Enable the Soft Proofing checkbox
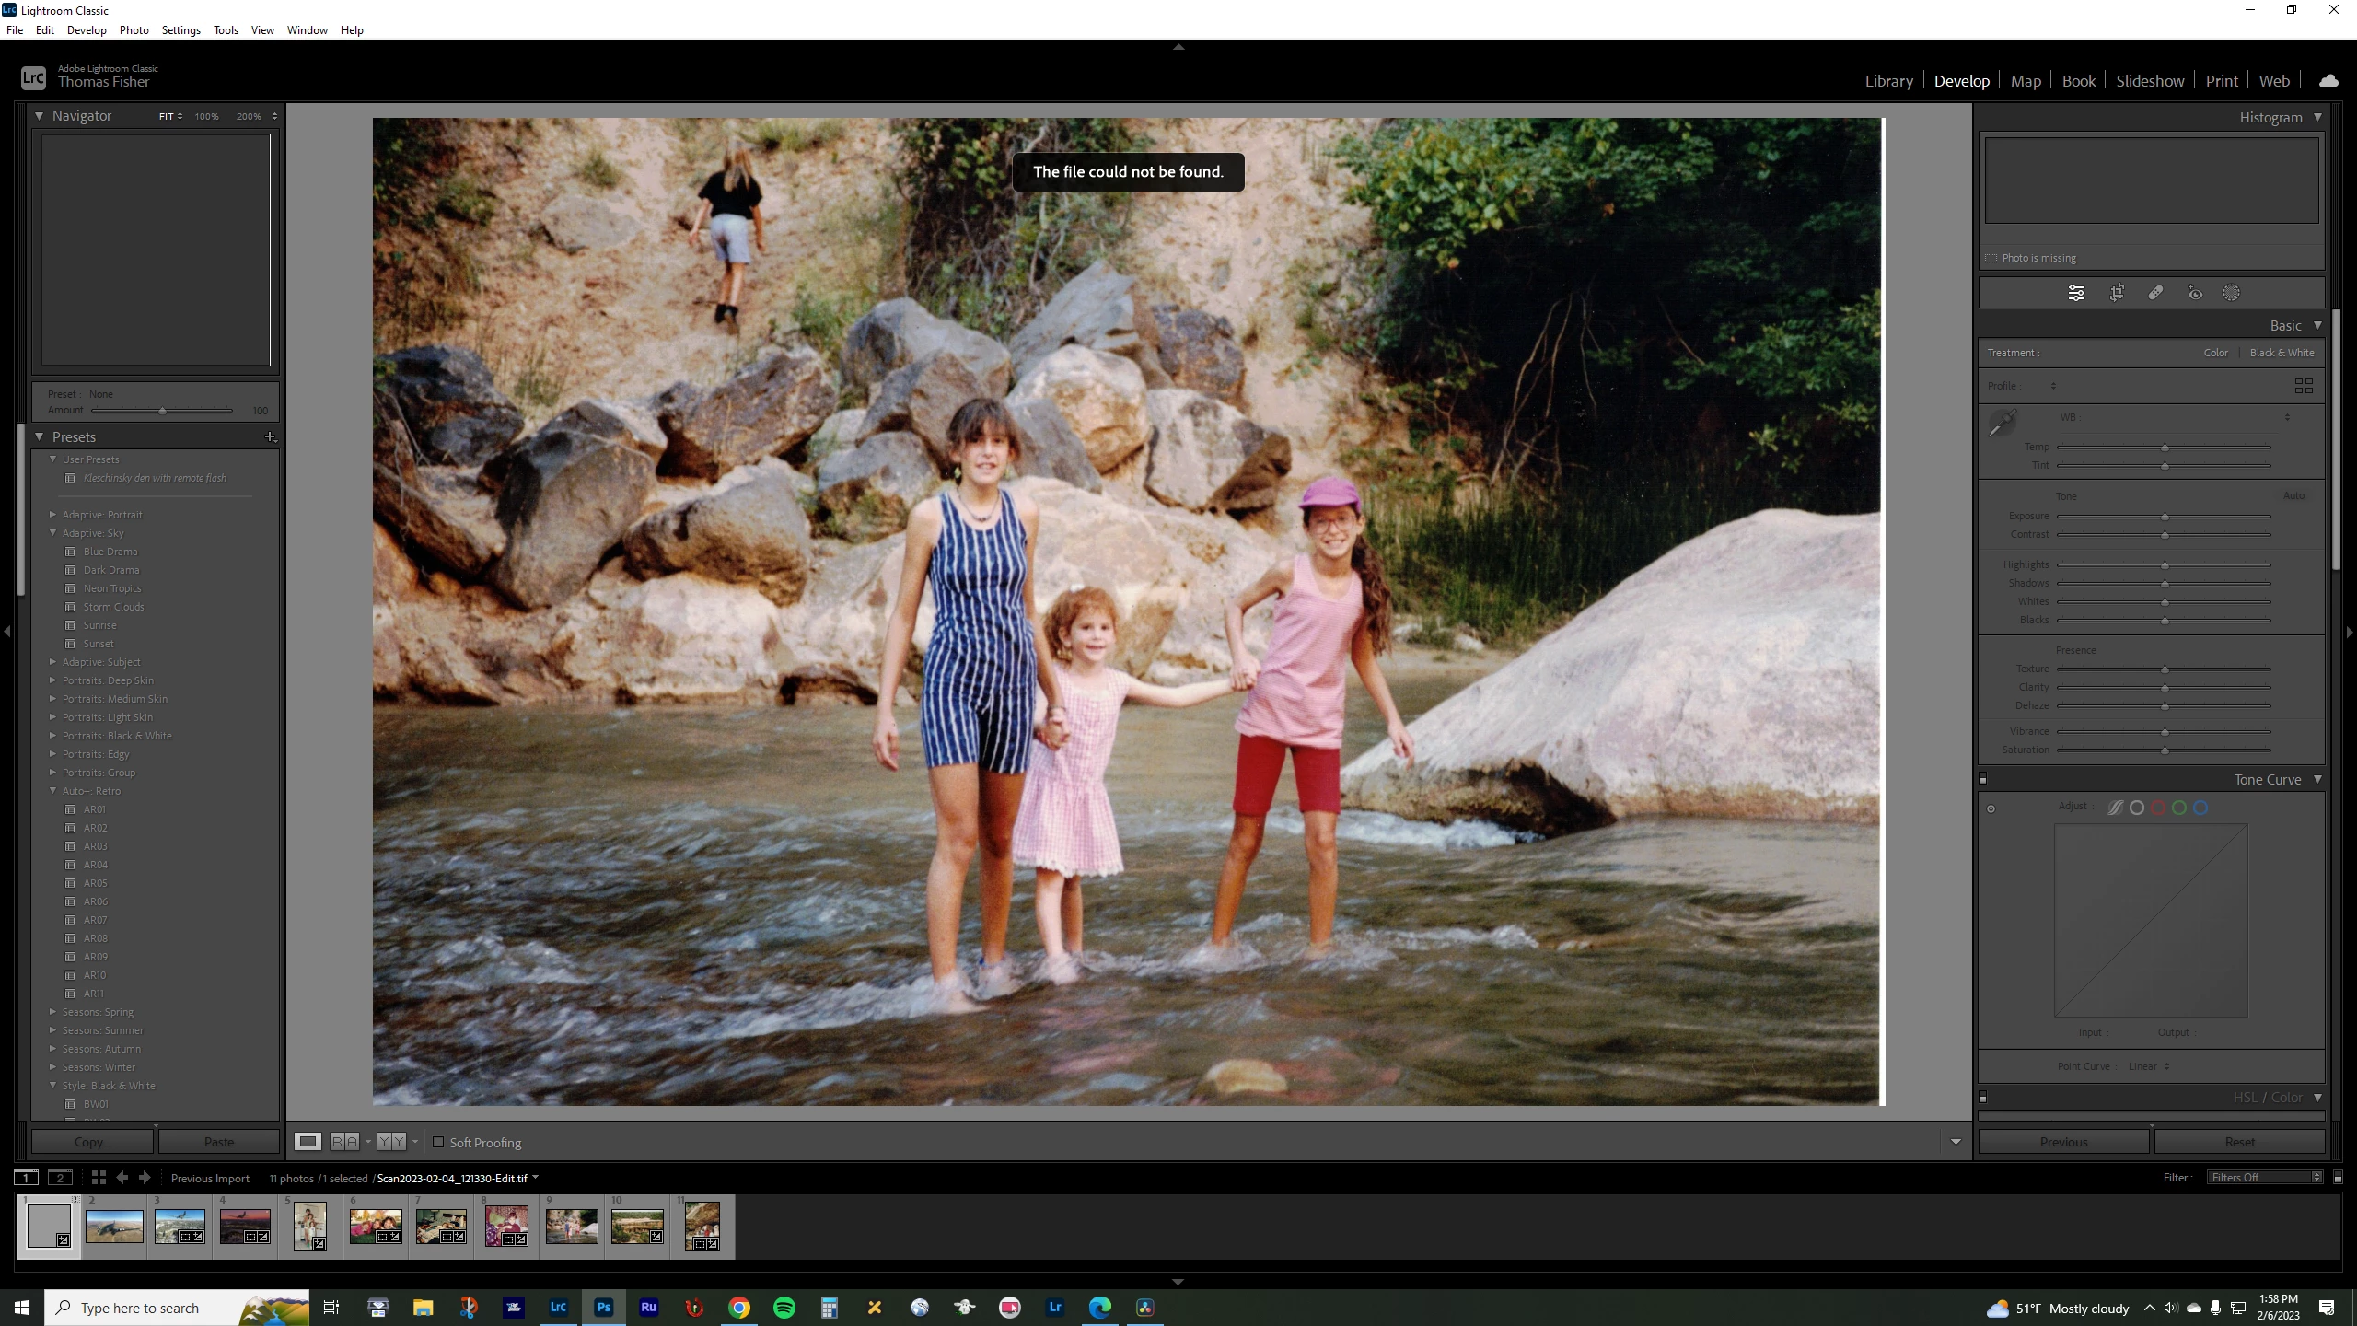 [x=438, y=1142]
